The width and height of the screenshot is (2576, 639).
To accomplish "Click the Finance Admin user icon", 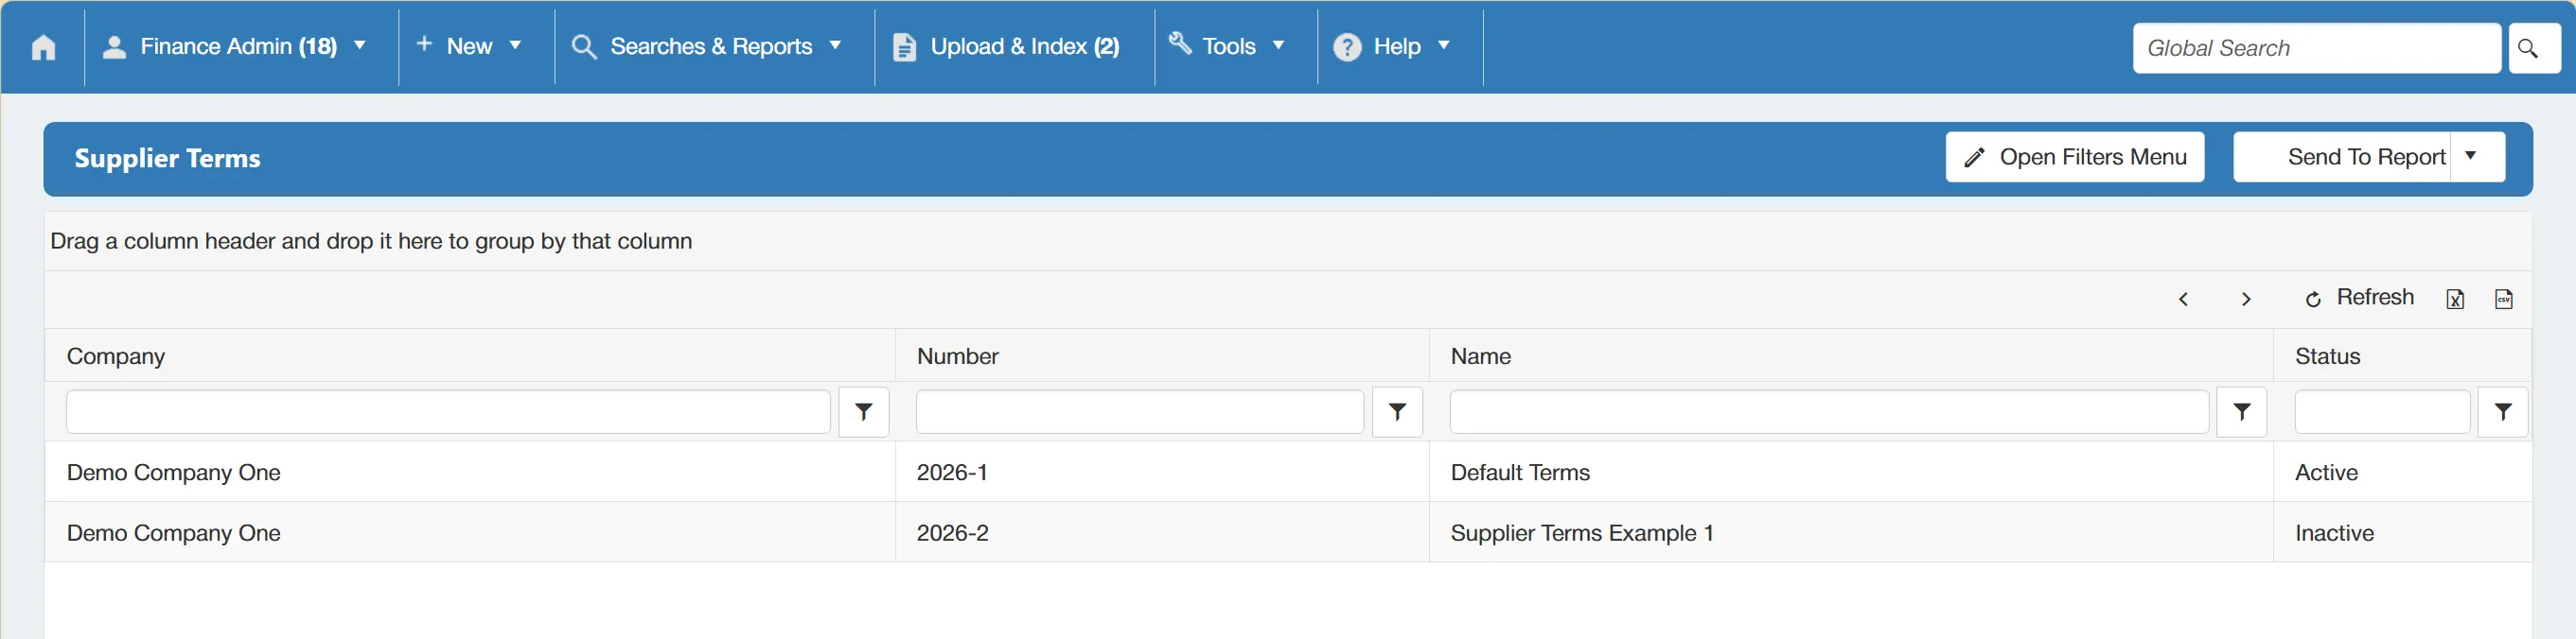I will [x=115, y=47].
